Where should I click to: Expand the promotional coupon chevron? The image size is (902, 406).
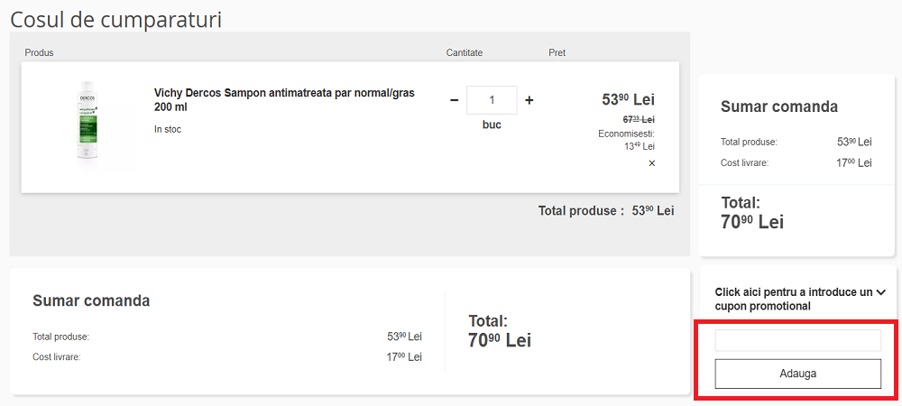tap(881, 291)
